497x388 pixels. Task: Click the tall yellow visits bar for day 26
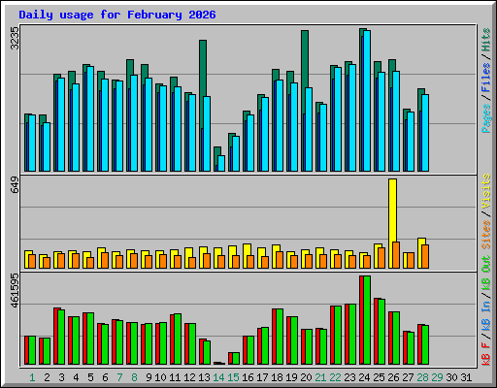(392, 210)
